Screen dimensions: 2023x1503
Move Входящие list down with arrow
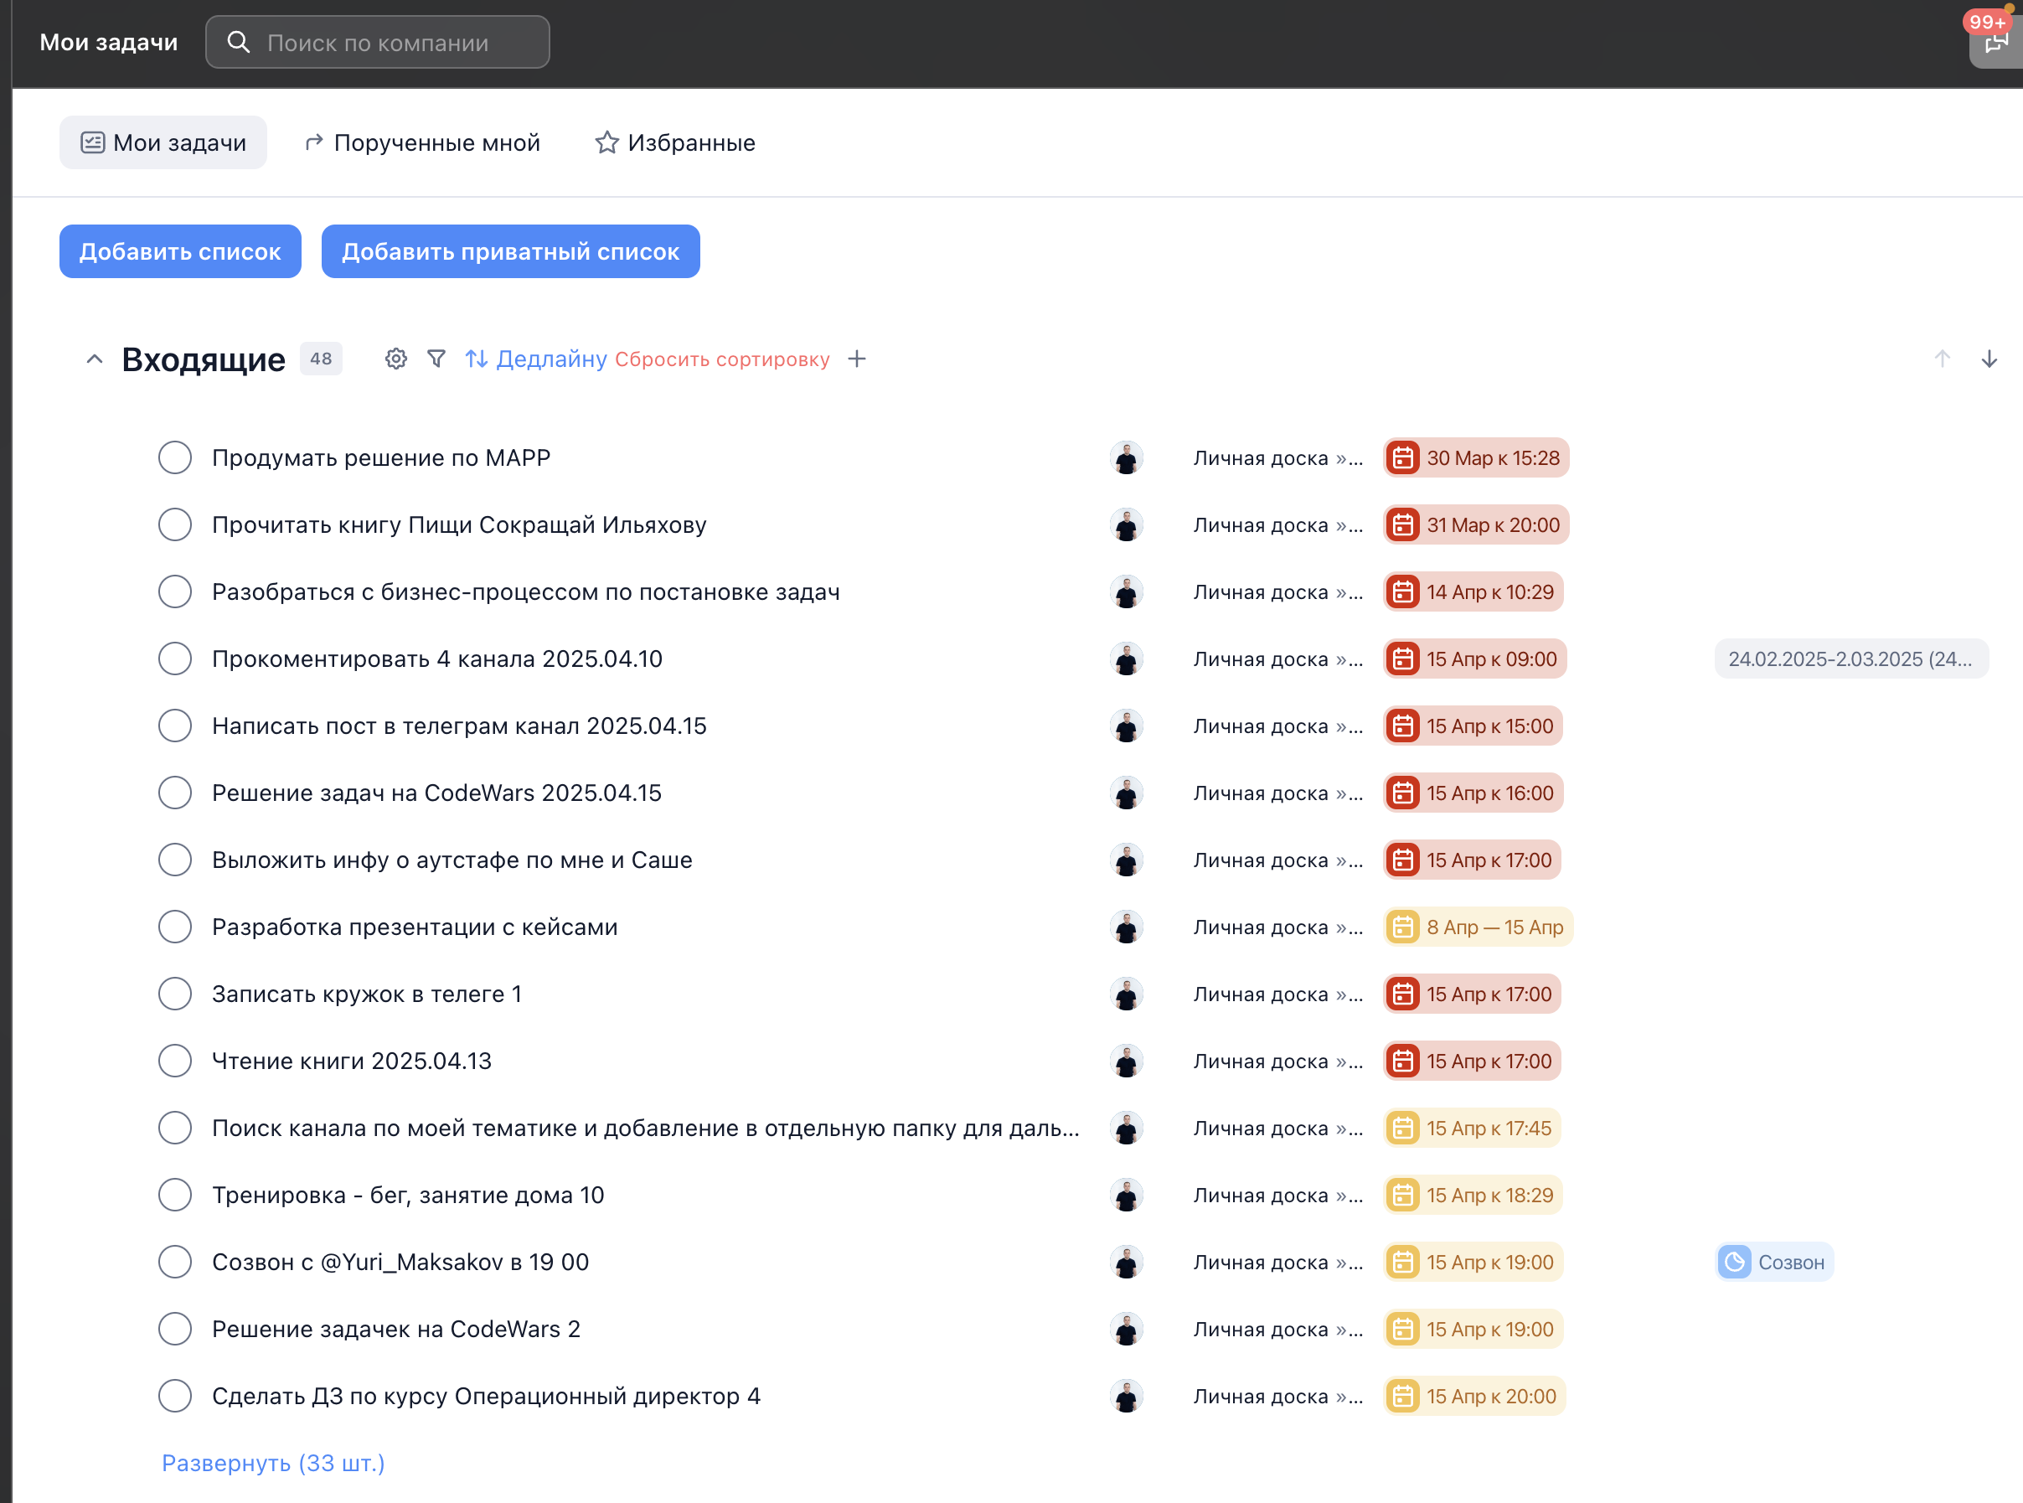click(1989, 359)
